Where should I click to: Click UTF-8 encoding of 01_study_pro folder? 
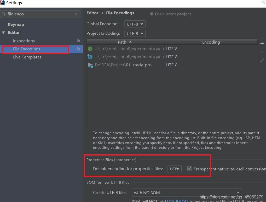pos(172,65)
